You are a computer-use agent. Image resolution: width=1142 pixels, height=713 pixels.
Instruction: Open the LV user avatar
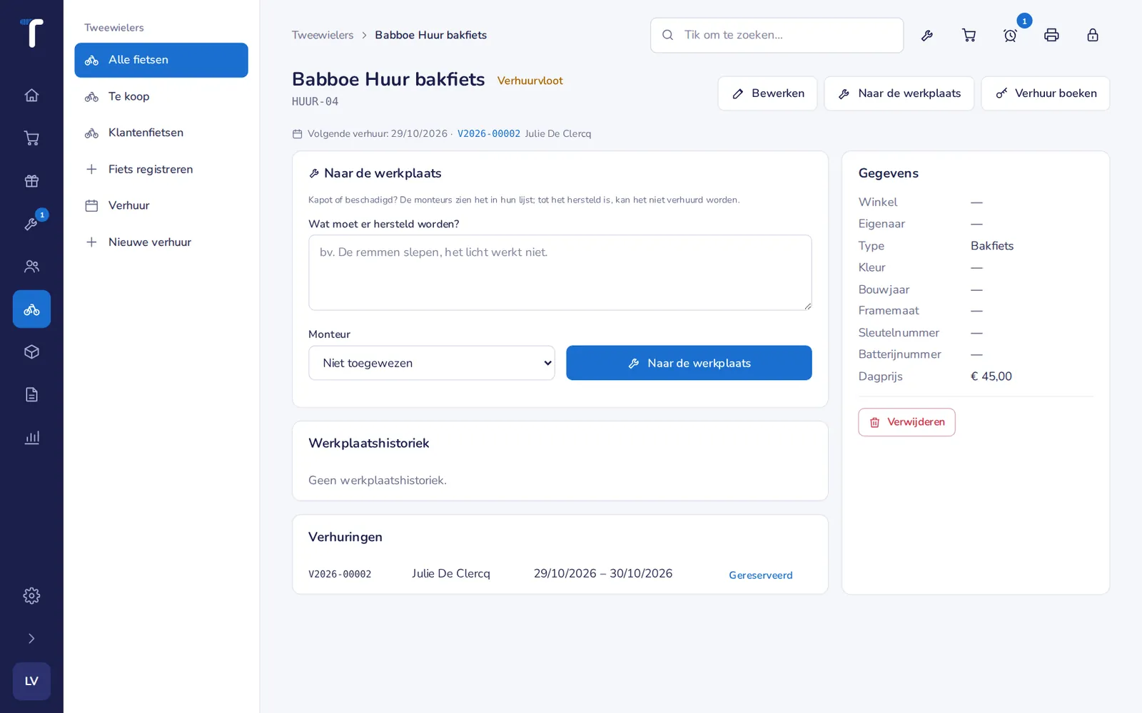pyautogui.click(x=31, y=682)
